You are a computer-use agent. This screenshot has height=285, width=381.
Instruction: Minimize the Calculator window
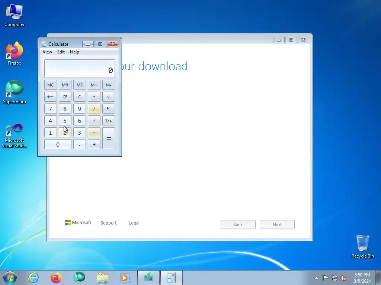coord(88,44)
